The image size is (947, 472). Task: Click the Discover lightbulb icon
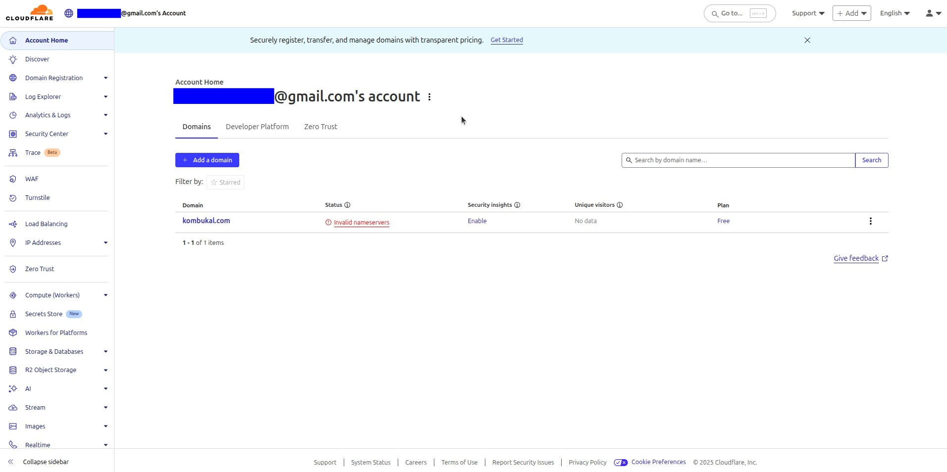coord(13,59)
